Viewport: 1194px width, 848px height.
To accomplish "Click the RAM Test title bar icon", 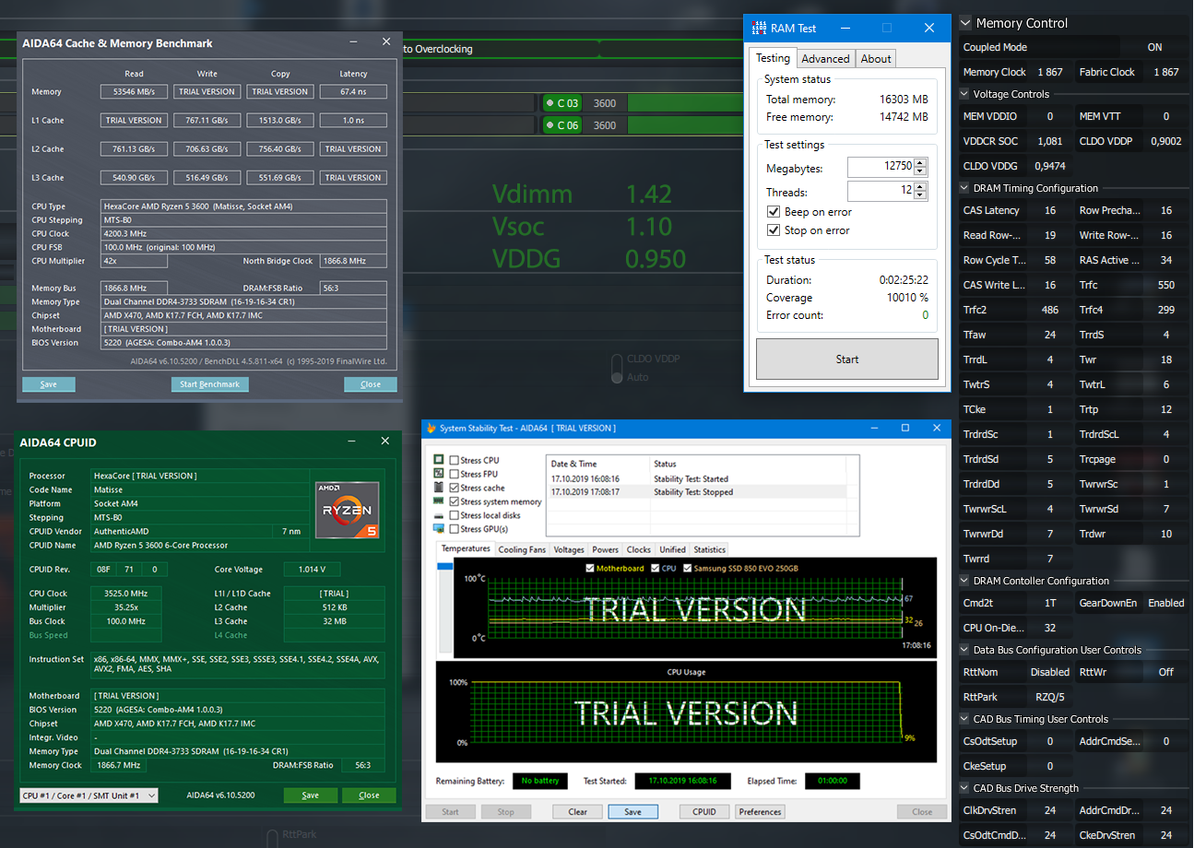I will point(760,29).
